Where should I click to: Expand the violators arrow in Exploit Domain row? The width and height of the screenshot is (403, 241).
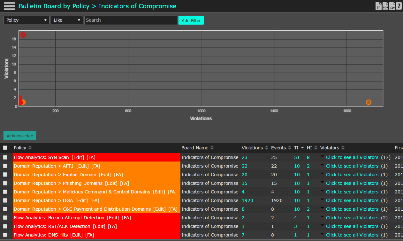[x=322, y=173]
